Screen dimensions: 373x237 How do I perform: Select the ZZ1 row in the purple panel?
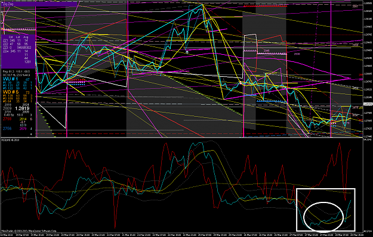point(16,41)
